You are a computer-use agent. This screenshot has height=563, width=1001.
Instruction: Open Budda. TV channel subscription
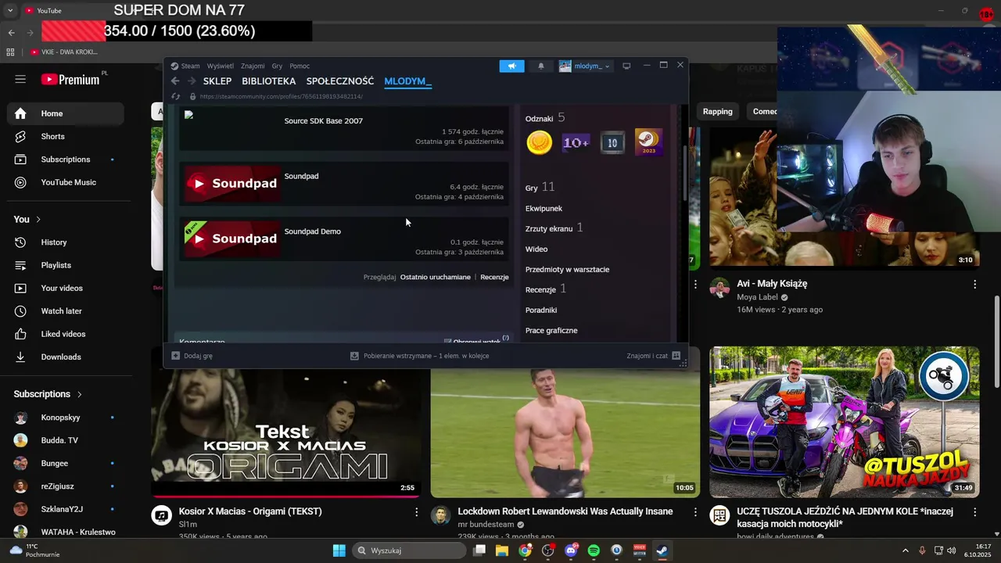tap(66, 440)
